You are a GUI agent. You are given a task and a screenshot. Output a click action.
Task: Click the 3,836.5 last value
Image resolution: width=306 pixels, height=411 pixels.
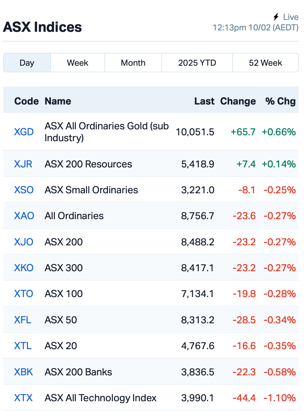[198, 372]
